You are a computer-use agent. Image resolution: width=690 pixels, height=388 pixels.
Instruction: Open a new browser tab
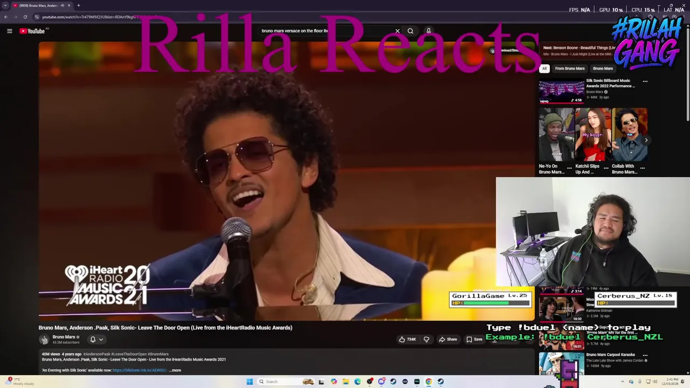(x=78, y=5)
